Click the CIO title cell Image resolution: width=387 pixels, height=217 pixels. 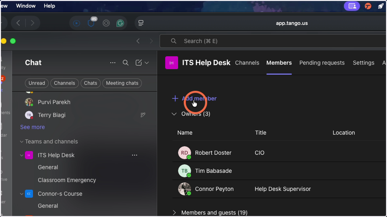pyautogui.click(x=260, y=153)
